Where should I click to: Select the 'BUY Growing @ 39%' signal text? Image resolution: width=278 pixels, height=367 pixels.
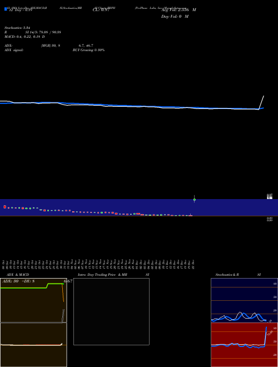(x=88, y=50)
